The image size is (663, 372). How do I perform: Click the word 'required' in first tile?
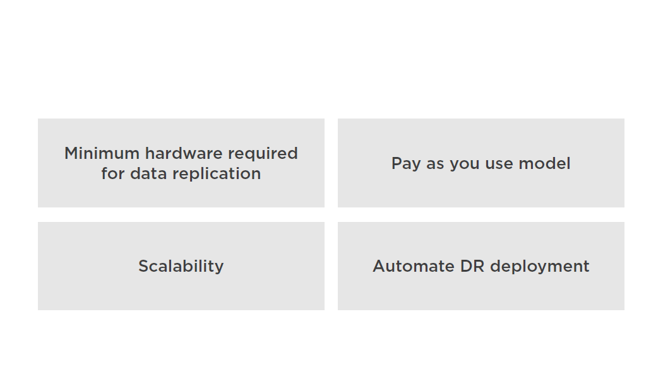click(263, 154)
